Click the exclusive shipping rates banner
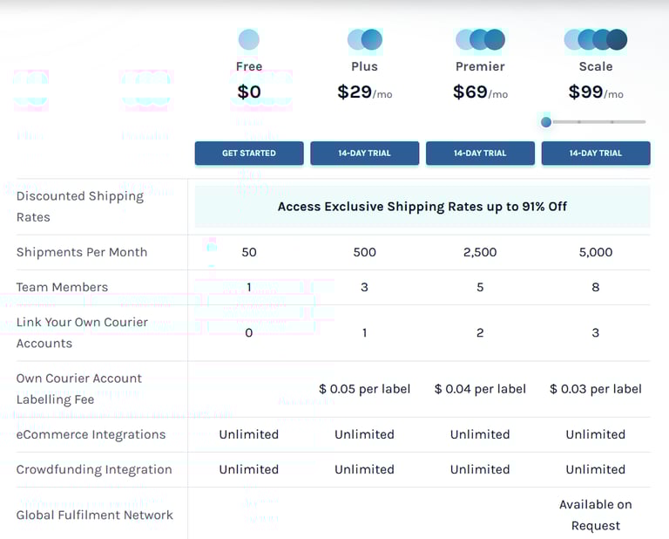Screen dimensions: 669x539 pos(422,207)
